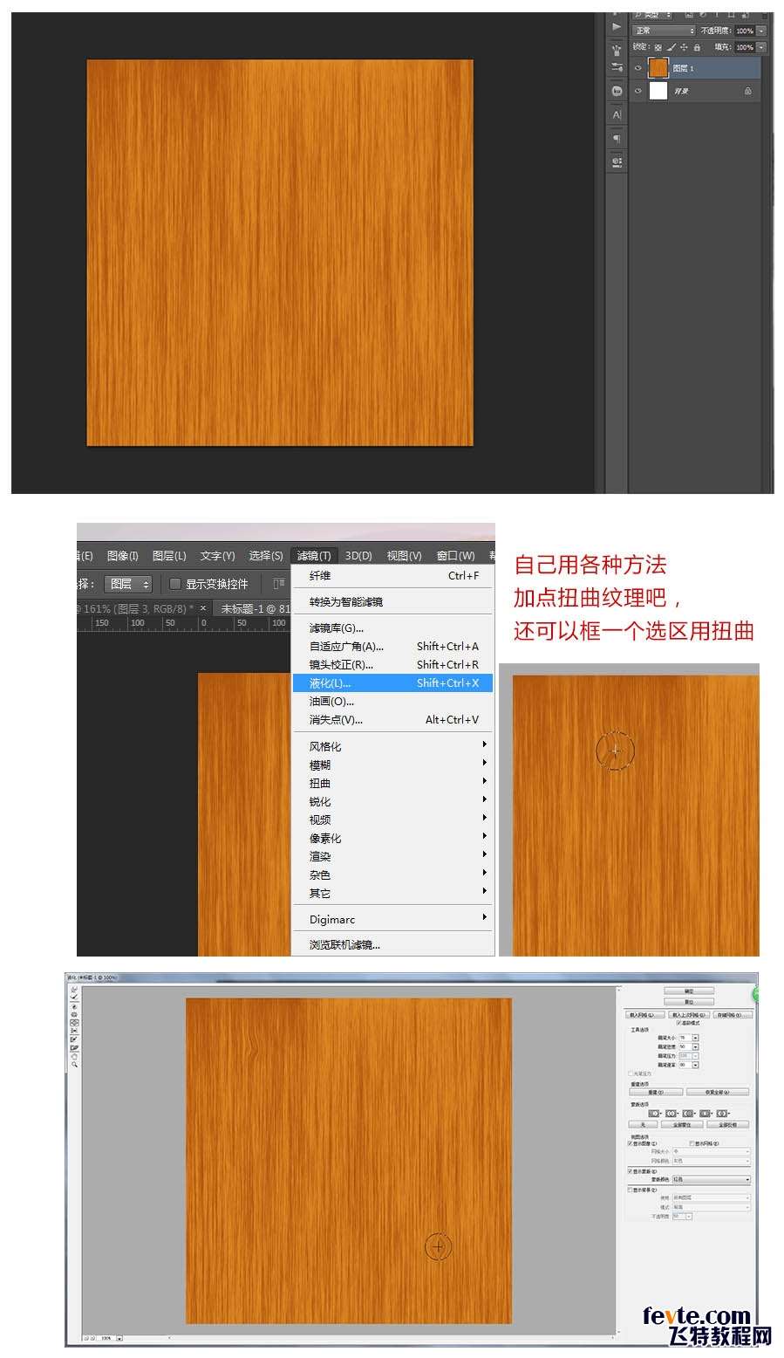Open the Character panel icon (A)
784x1358 pixels.
(617, 114)
